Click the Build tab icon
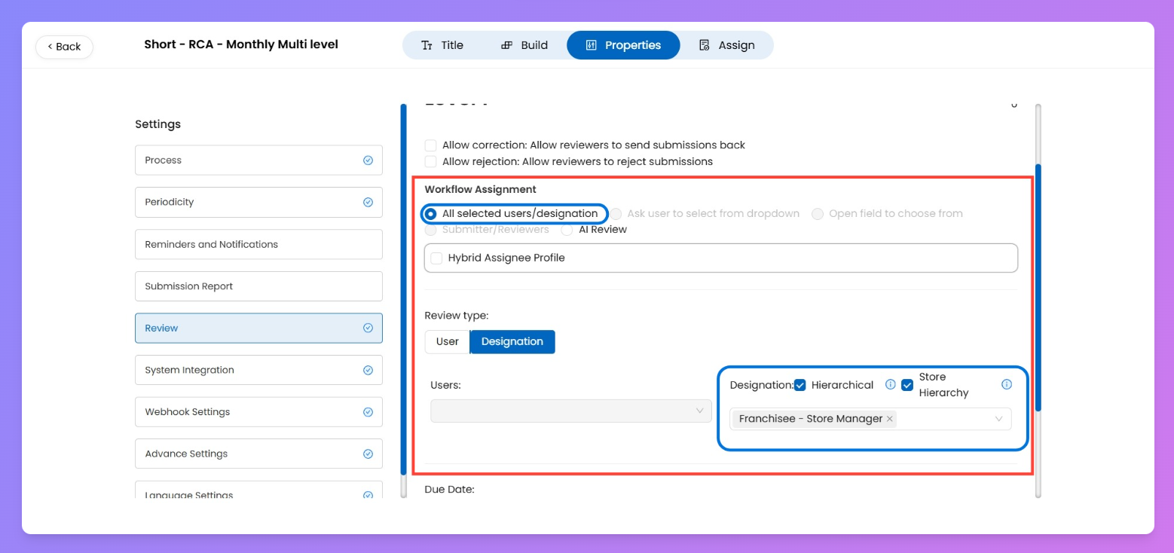 tap(507, 45)
